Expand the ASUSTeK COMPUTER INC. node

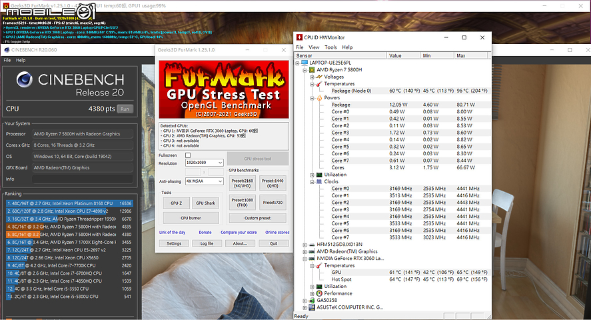(304, 307)
